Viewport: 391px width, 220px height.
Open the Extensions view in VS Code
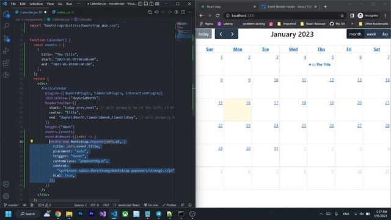click(6, 63)
